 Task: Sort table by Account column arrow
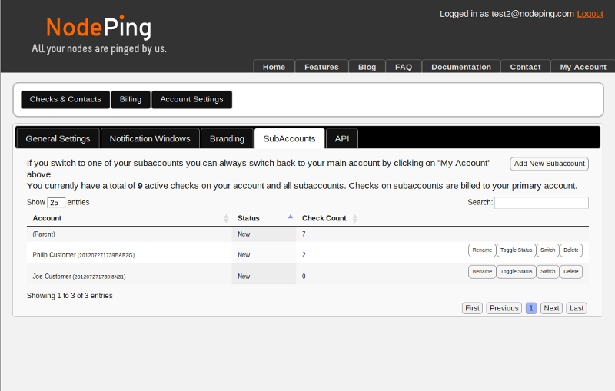tap(226, 219)
